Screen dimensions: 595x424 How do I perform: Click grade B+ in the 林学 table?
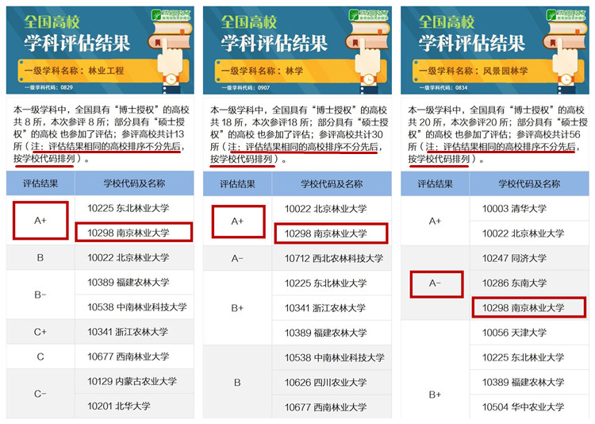[237, 308]
